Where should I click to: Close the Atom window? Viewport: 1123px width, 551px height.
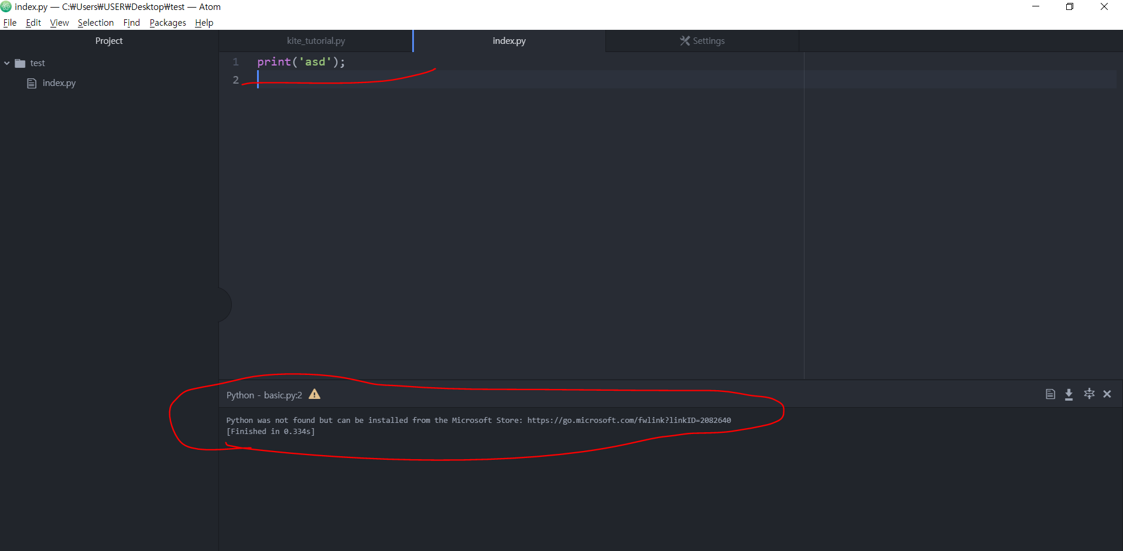coord(1104,6)
